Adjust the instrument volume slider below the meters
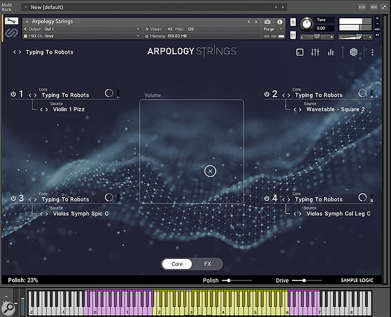 (356, 37)
